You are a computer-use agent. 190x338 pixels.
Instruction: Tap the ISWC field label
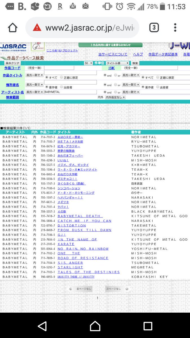(x=112, y=68)
